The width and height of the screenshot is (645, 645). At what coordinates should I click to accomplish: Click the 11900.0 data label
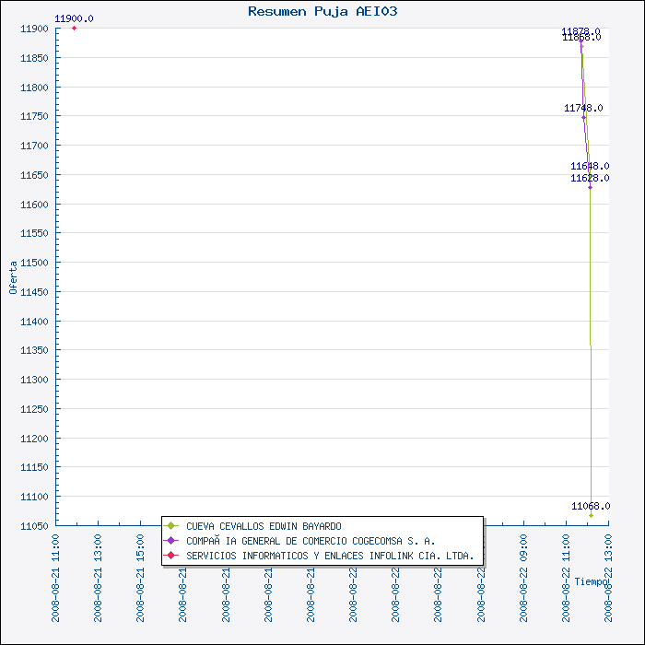[x=74, y=18]
